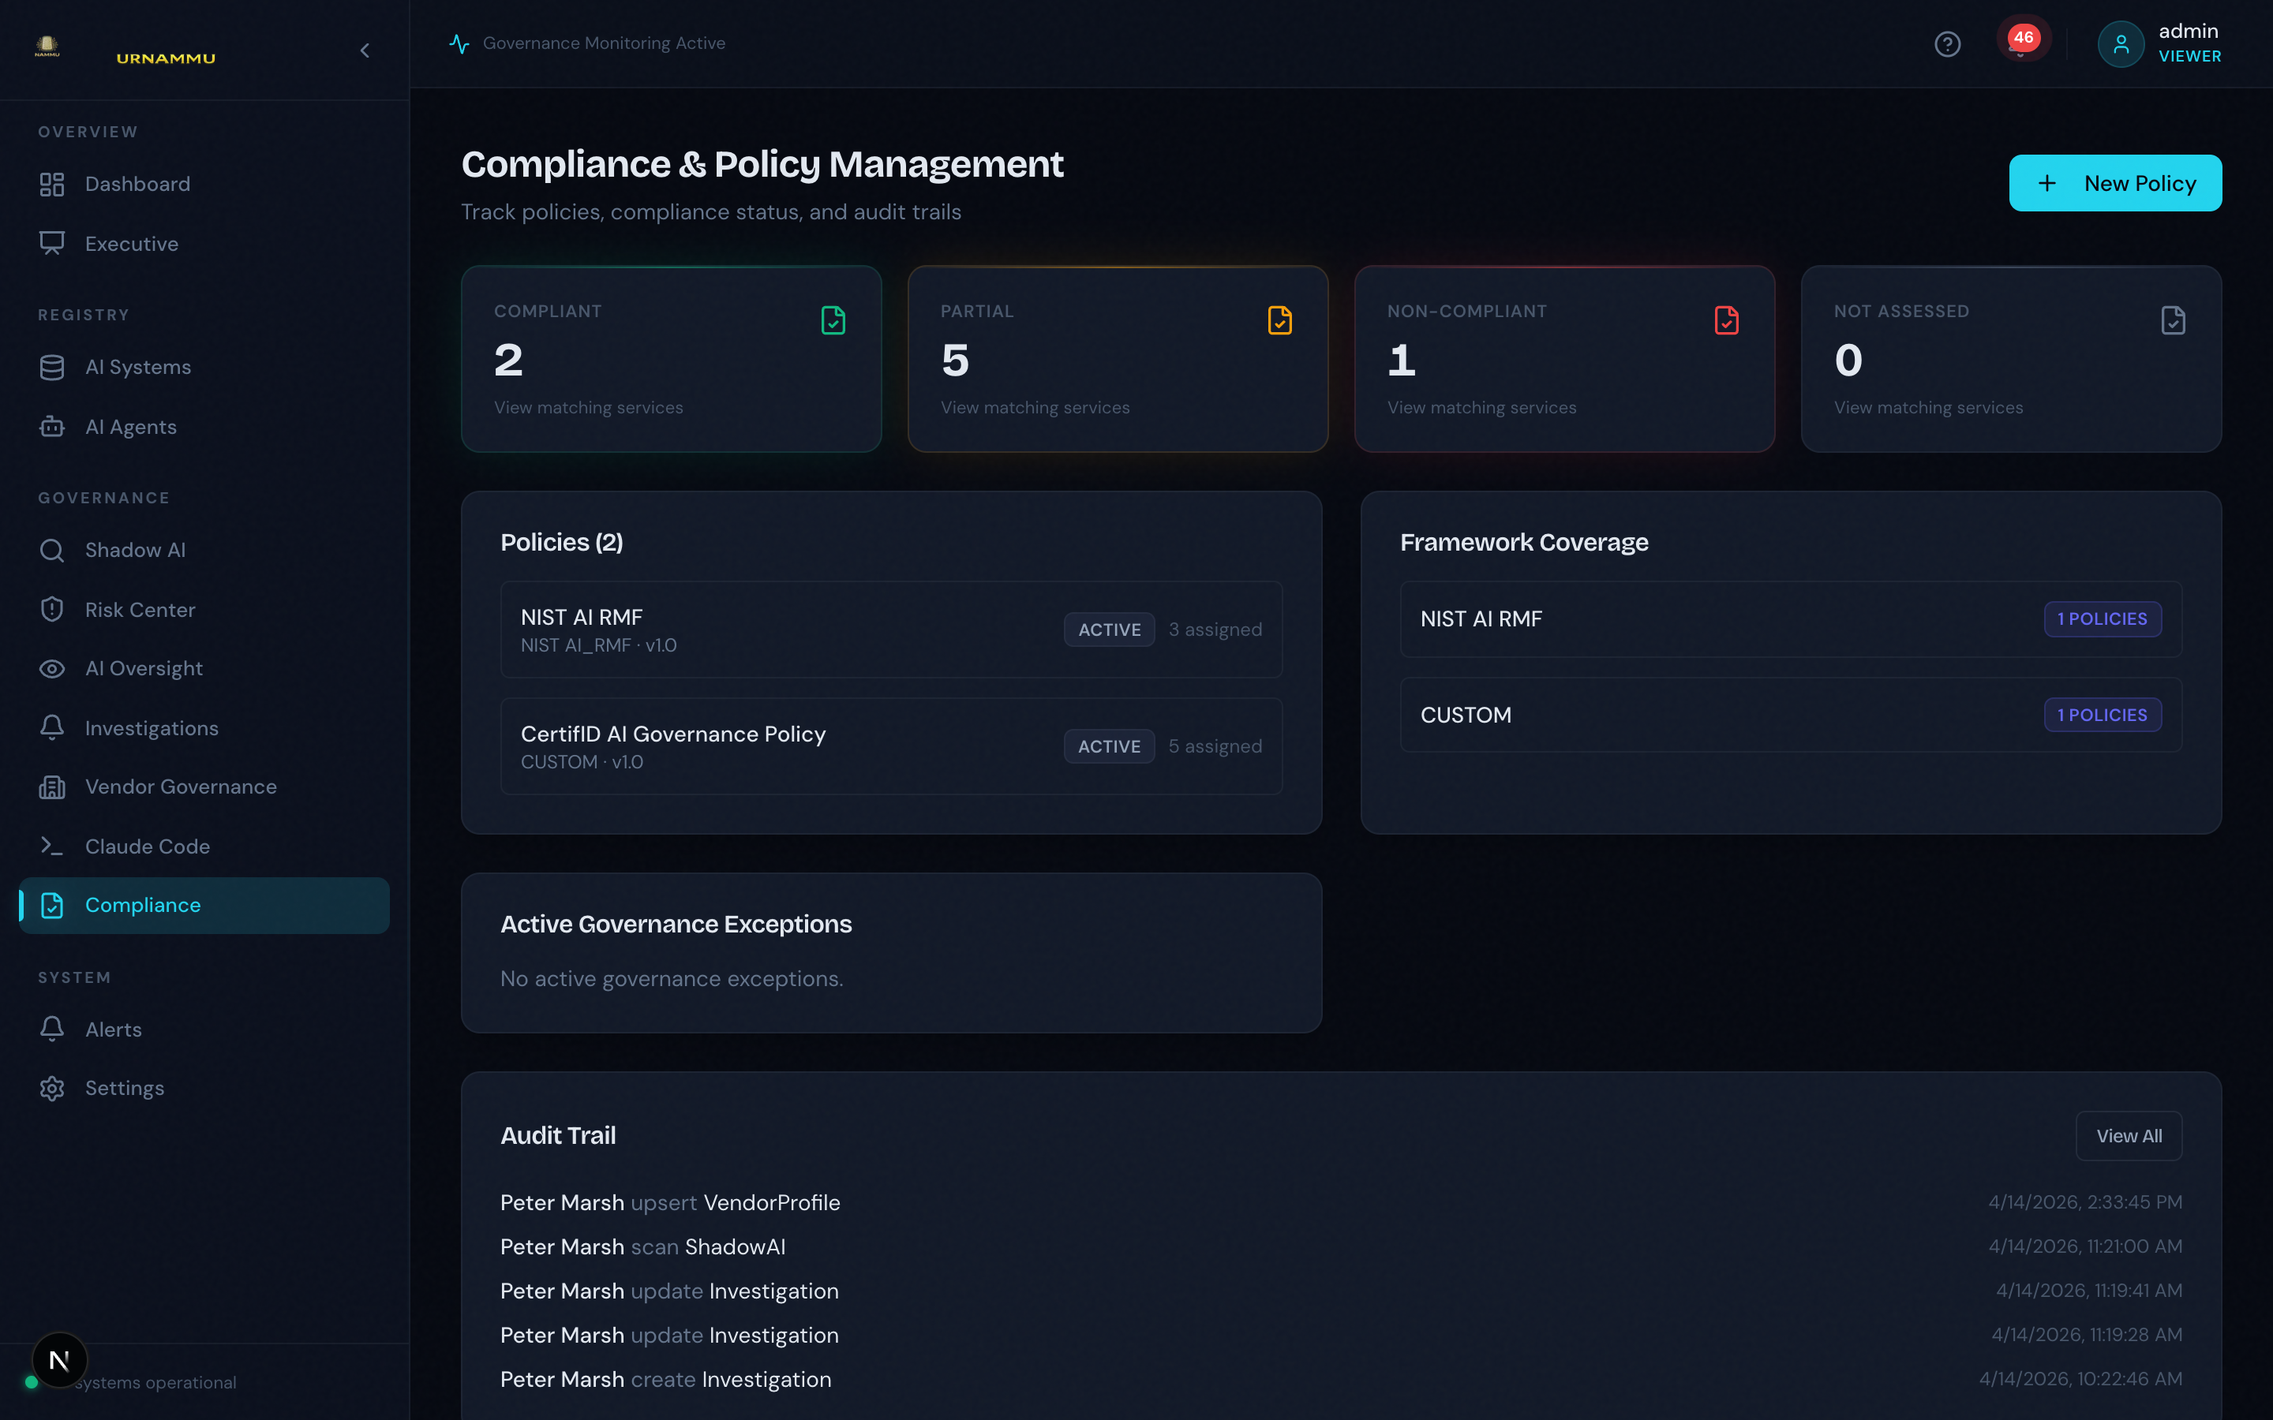Screen dimensions: 2273x1420
Task: Open Dashboard from the Overview section
Action: pyautogui.click(x=137, y=183)
